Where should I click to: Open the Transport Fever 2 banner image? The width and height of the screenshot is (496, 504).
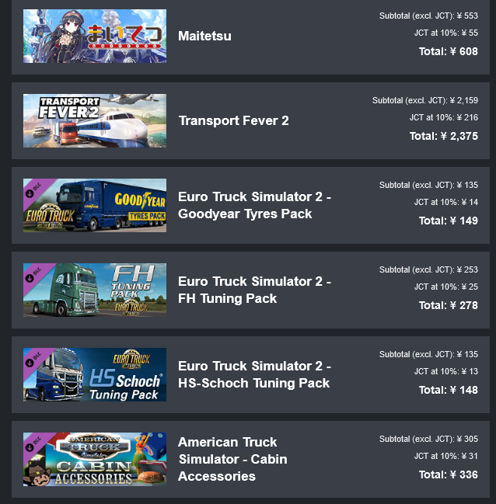95,120
